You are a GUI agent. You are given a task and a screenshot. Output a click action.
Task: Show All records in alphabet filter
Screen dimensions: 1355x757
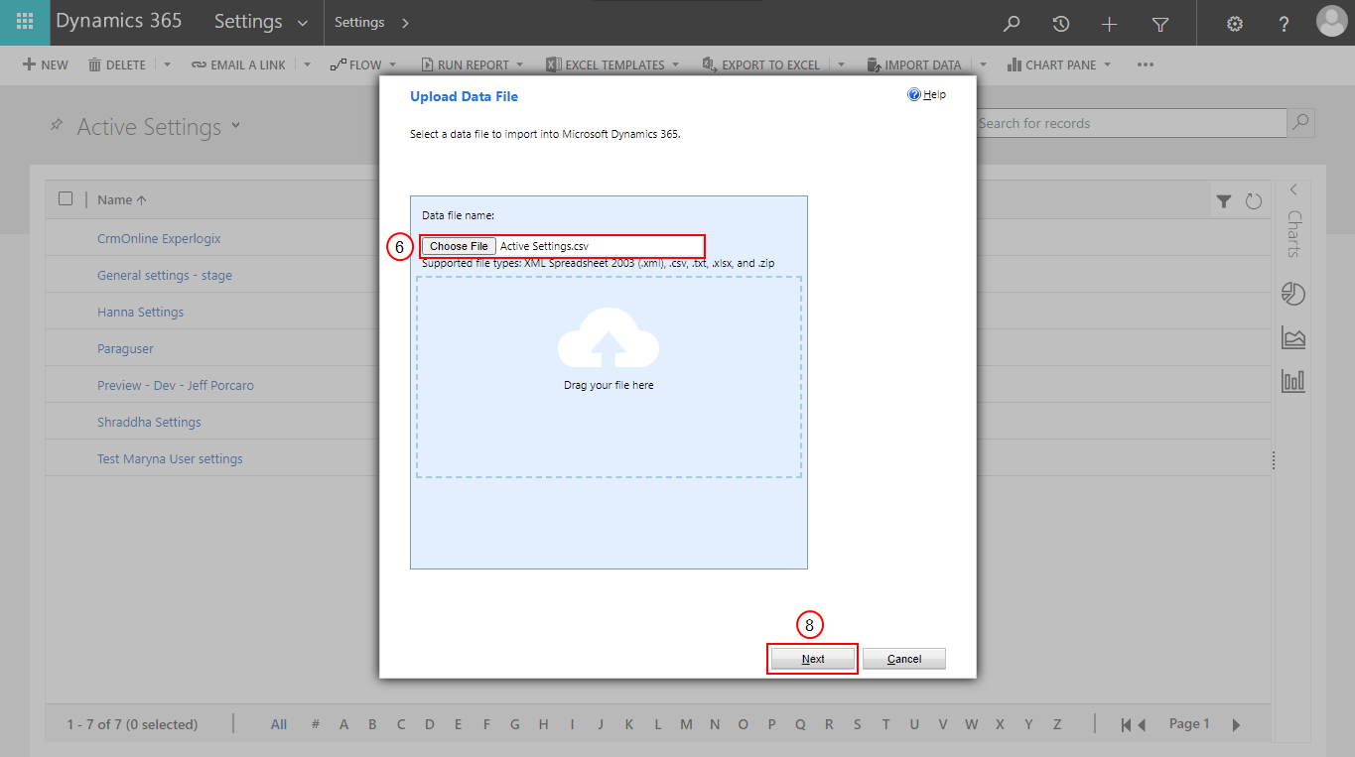[x=279, y=724]
